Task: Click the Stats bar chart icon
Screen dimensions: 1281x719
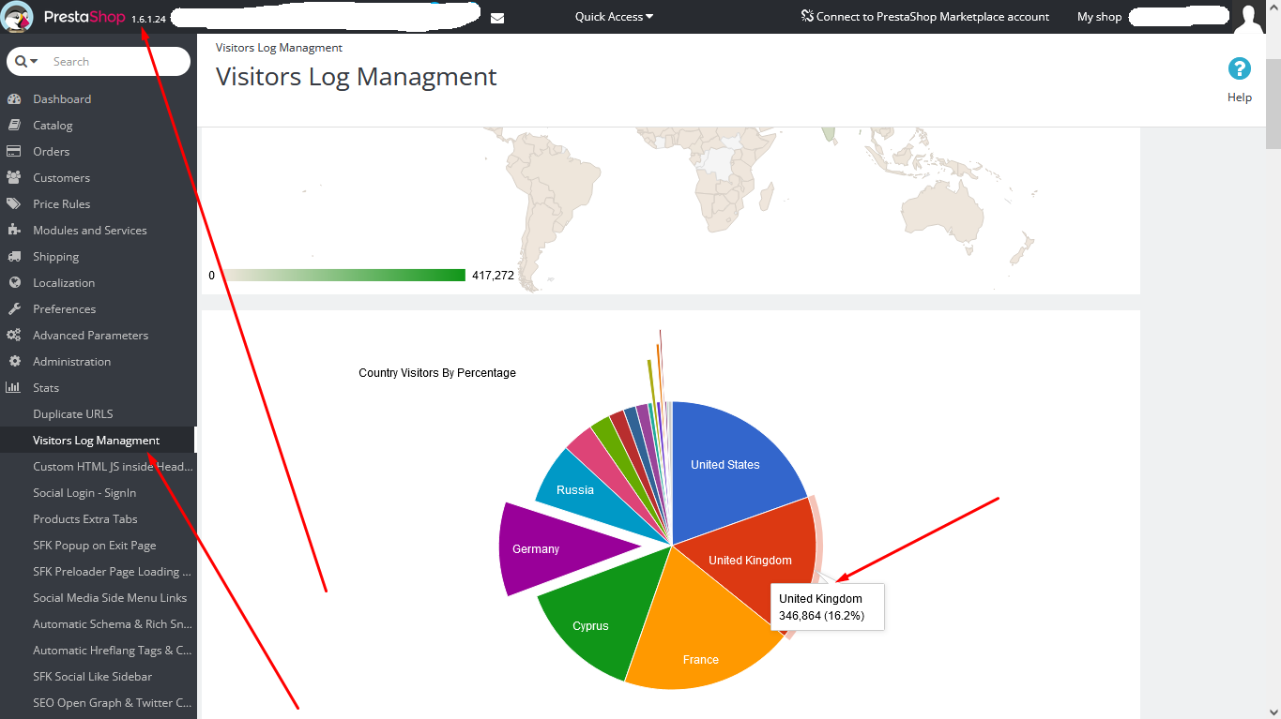Action: point(14,388)
